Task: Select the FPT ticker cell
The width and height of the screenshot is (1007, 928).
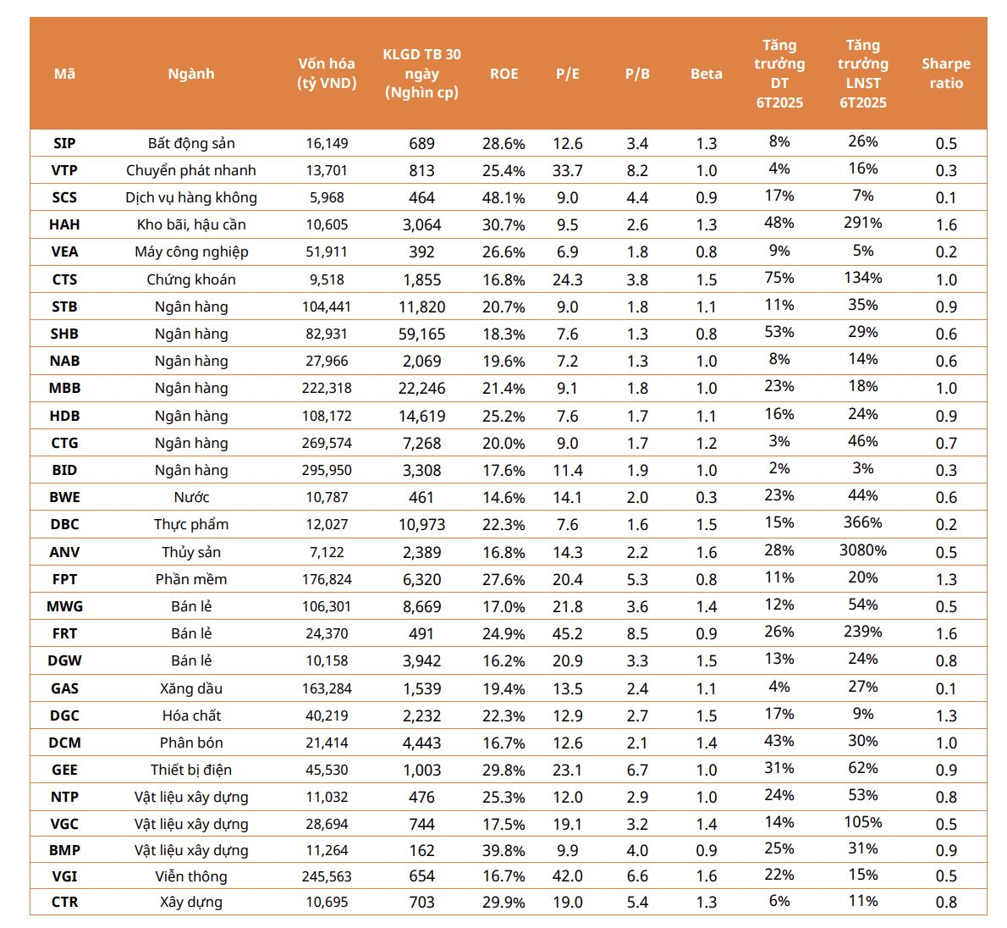Action: 64,579
